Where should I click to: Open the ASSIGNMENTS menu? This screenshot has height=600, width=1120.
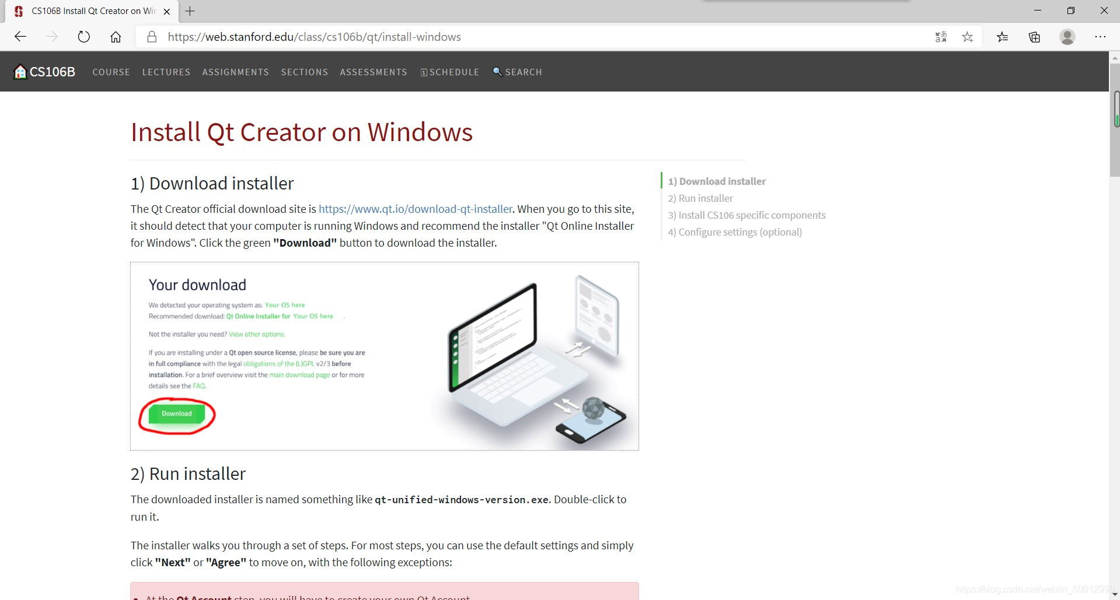[x=235, y=72]
